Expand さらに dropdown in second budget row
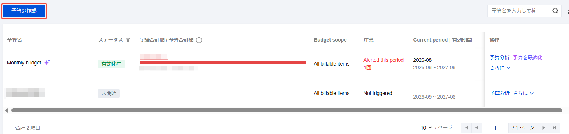This screenshot has width=569, height=134. point(523,93)
